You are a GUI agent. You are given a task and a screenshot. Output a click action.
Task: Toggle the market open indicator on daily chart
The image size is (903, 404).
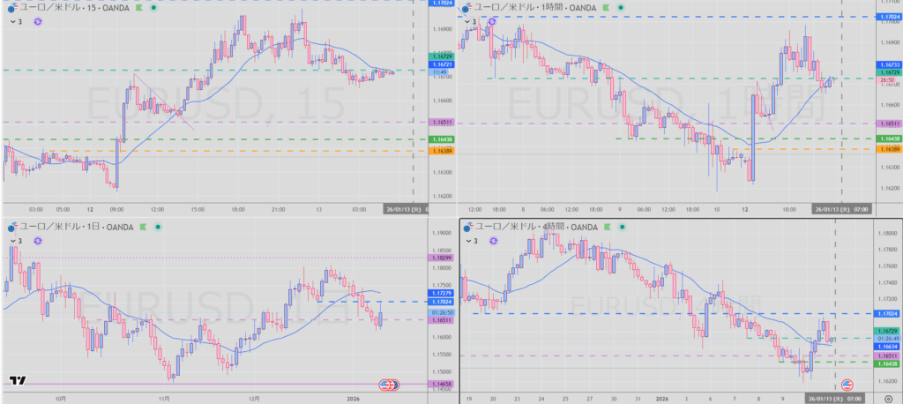[156, 227]
